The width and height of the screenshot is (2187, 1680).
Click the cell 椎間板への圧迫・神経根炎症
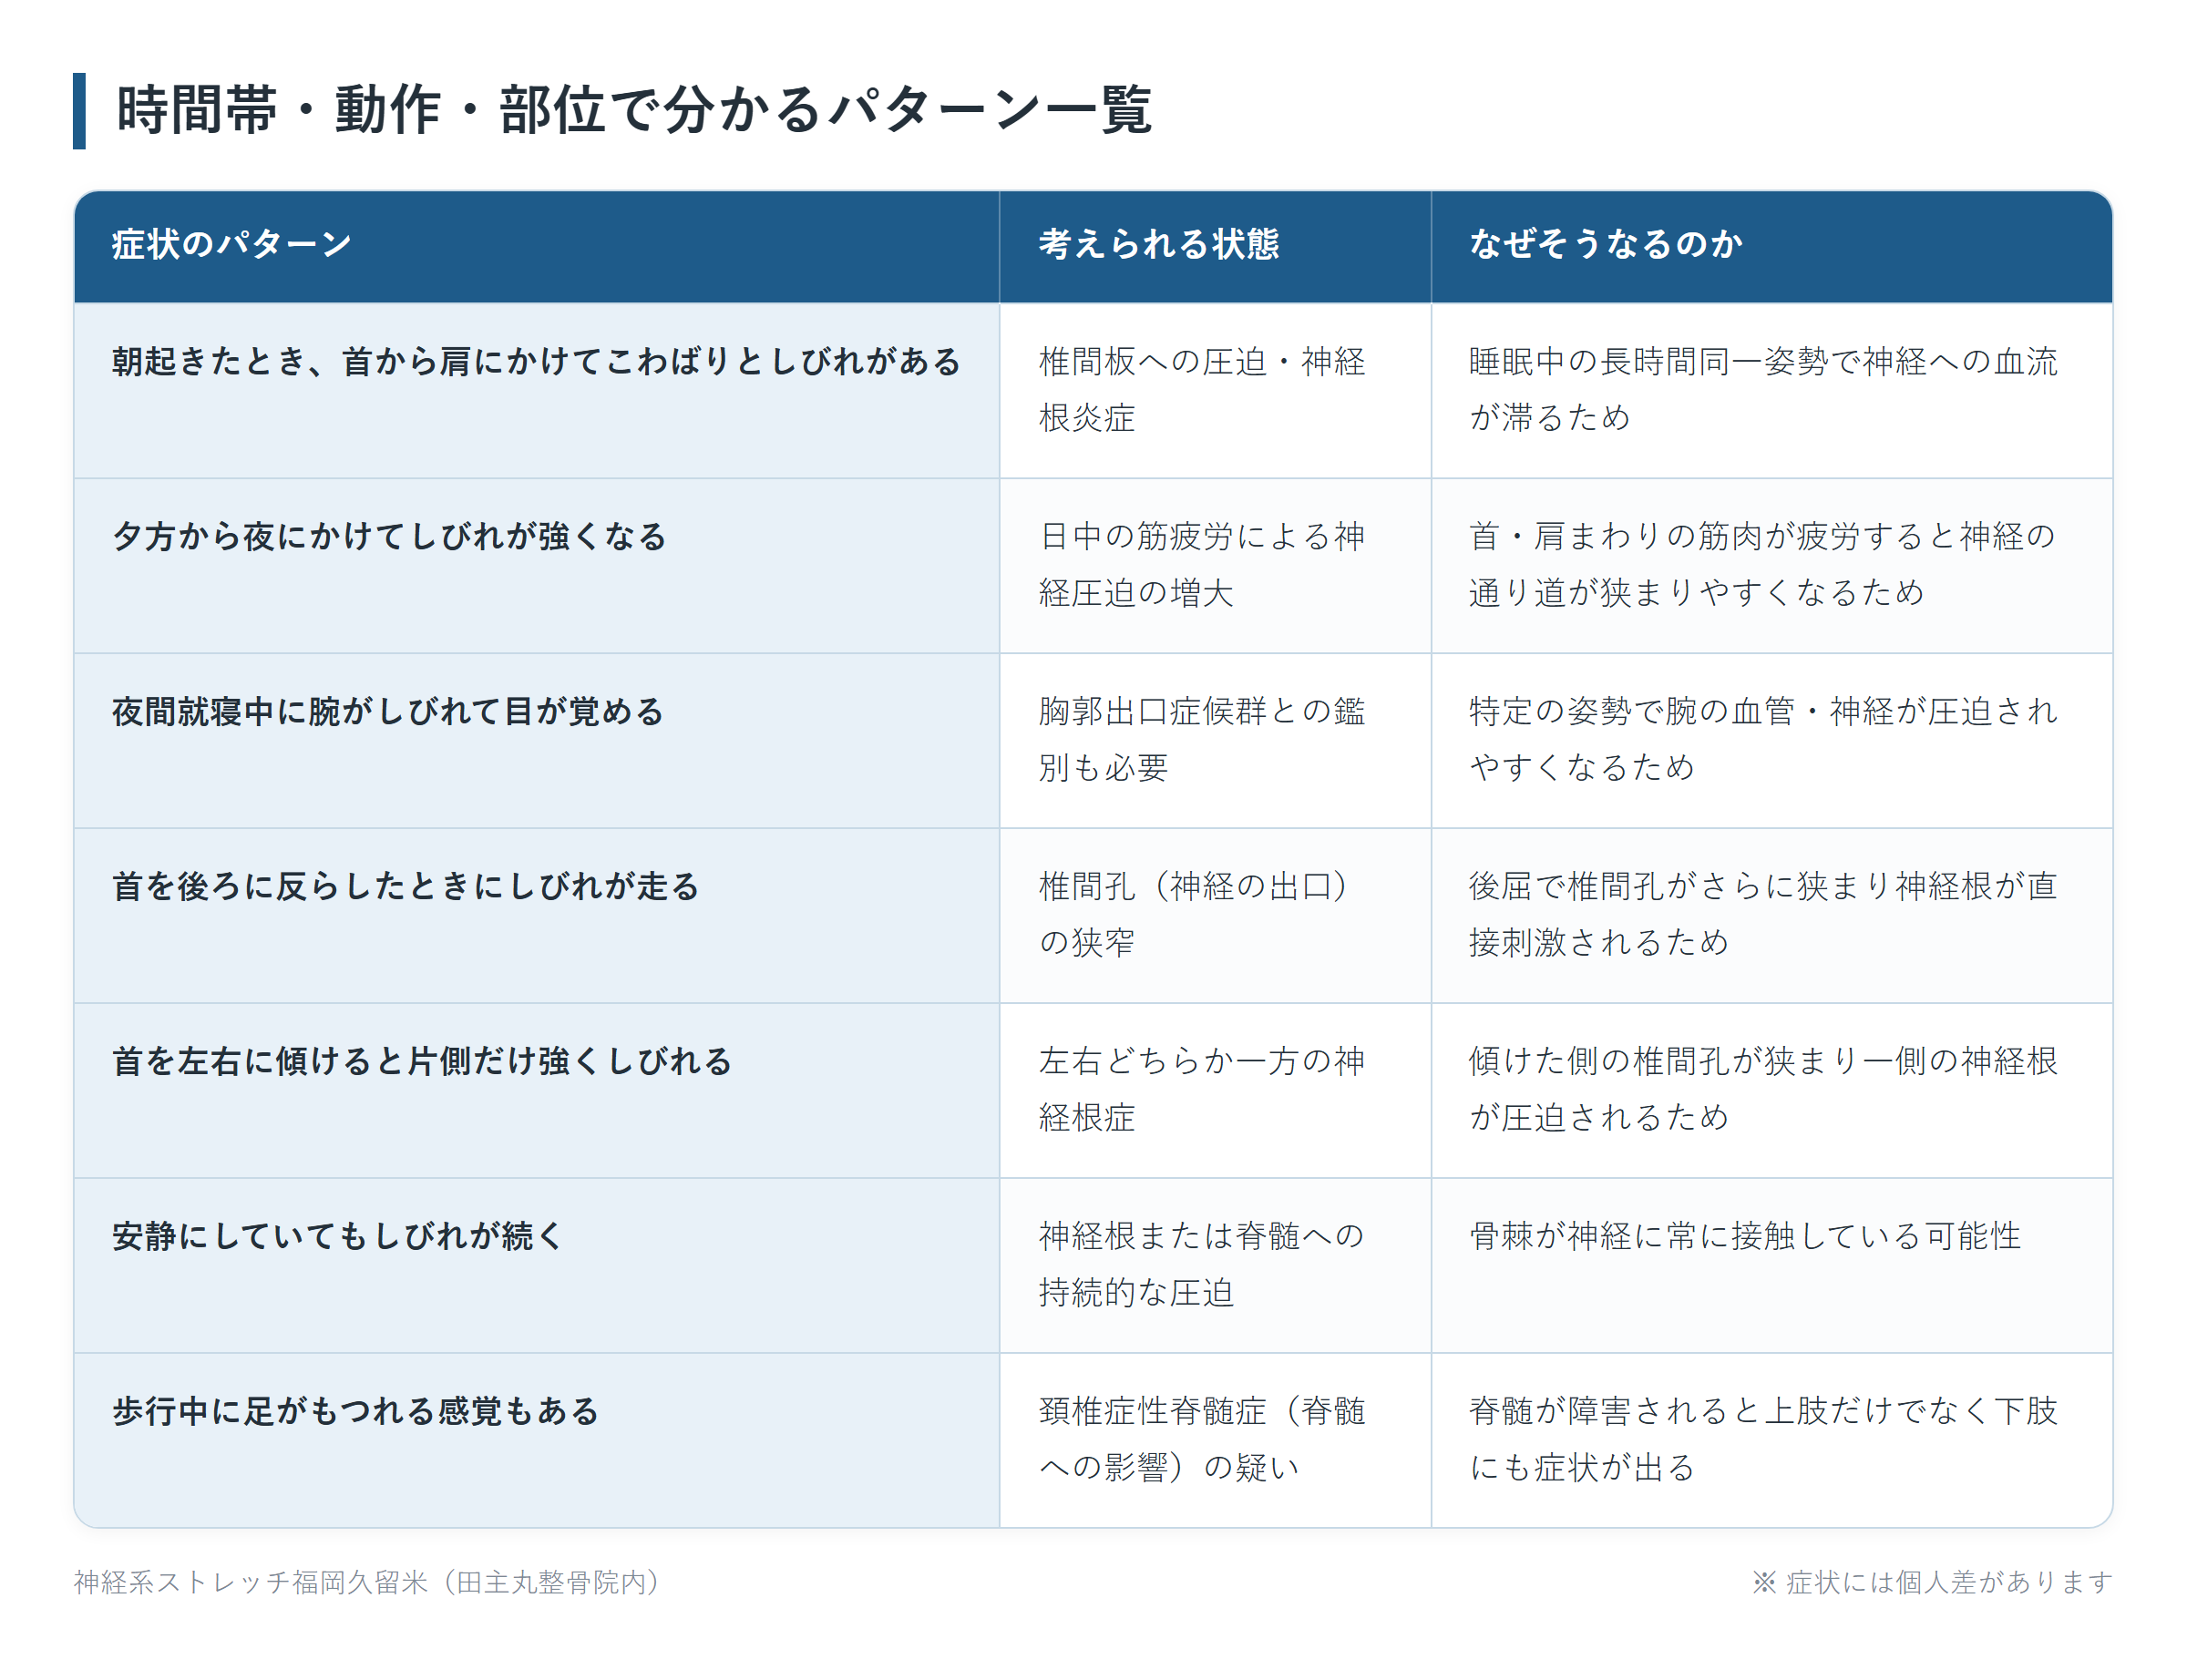click(1215, 390)
